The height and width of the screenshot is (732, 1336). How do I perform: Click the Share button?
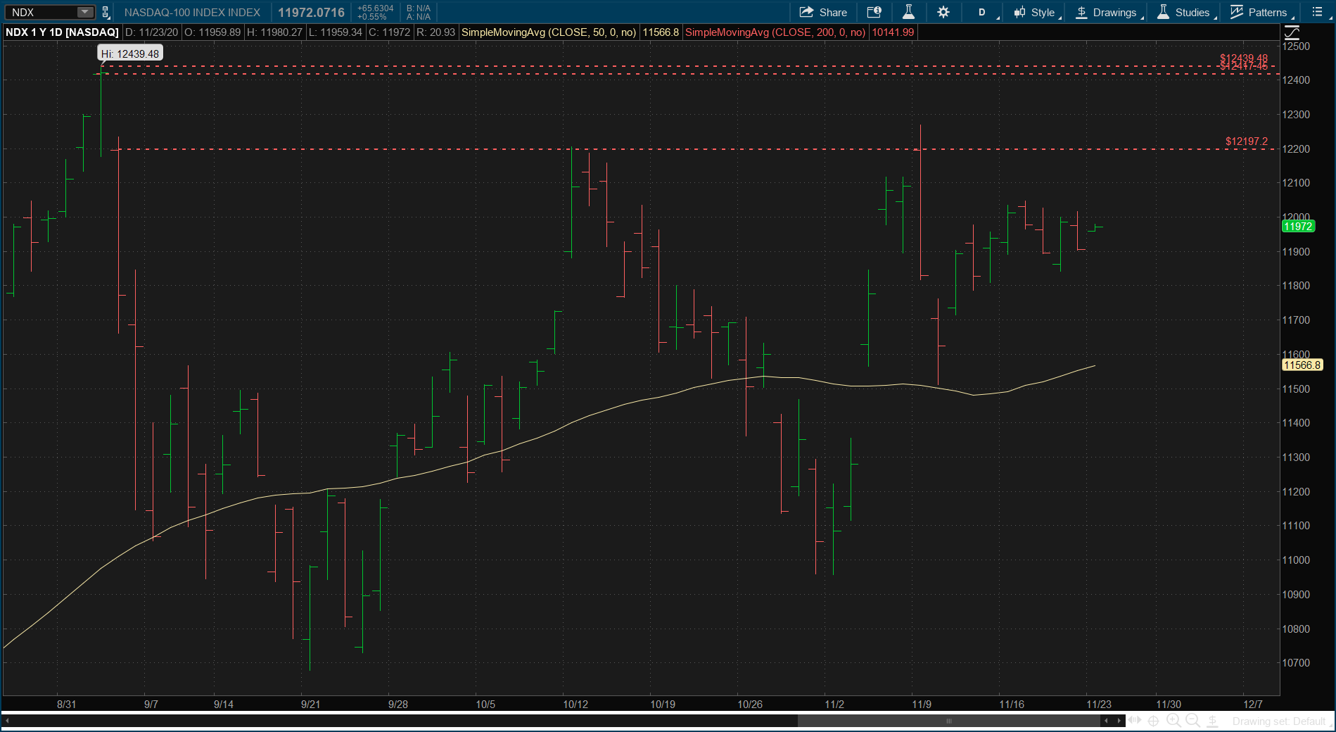[823, 12]
